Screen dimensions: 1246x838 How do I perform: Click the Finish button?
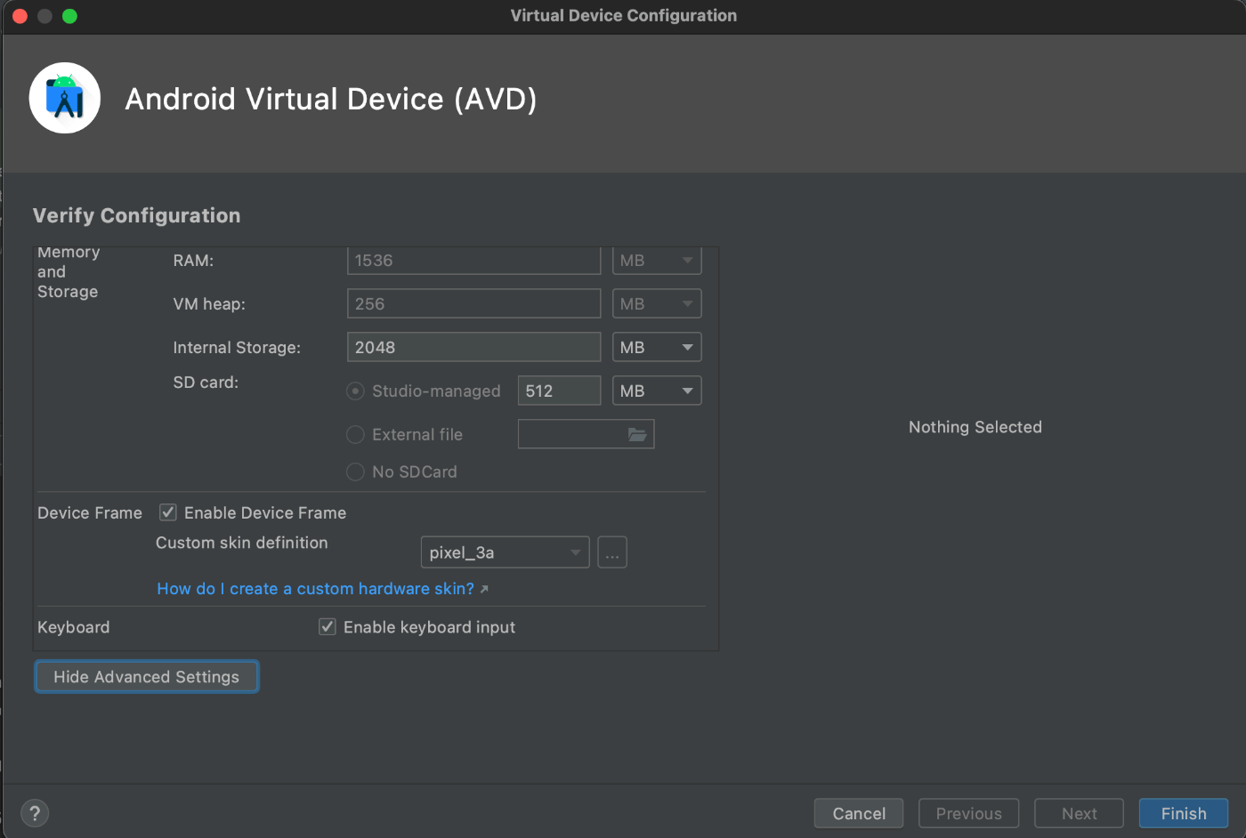(1184, 813)
